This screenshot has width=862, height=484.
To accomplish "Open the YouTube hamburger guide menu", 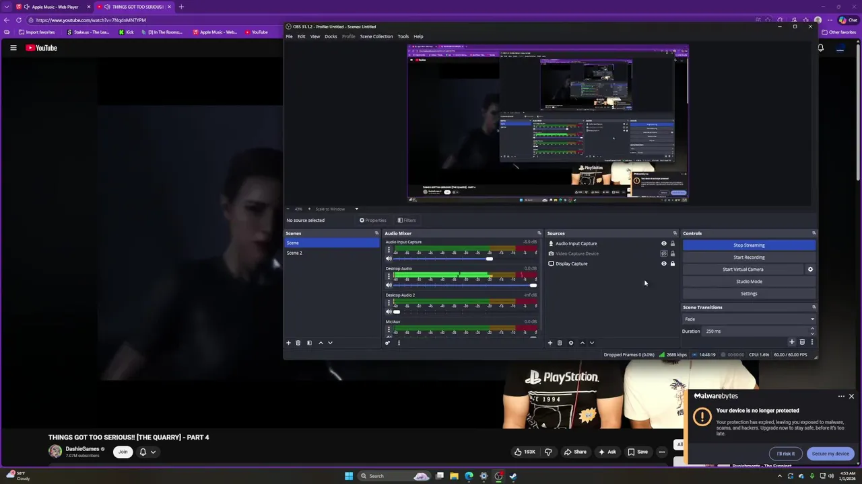I will 13,48.
